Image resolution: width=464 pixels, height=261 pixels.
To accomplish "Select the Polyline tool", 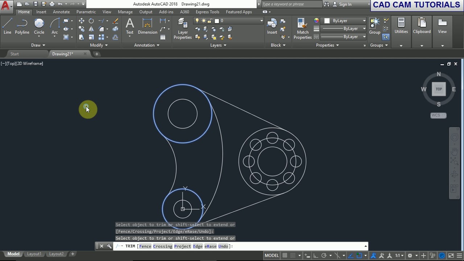I will pos(22,26).
